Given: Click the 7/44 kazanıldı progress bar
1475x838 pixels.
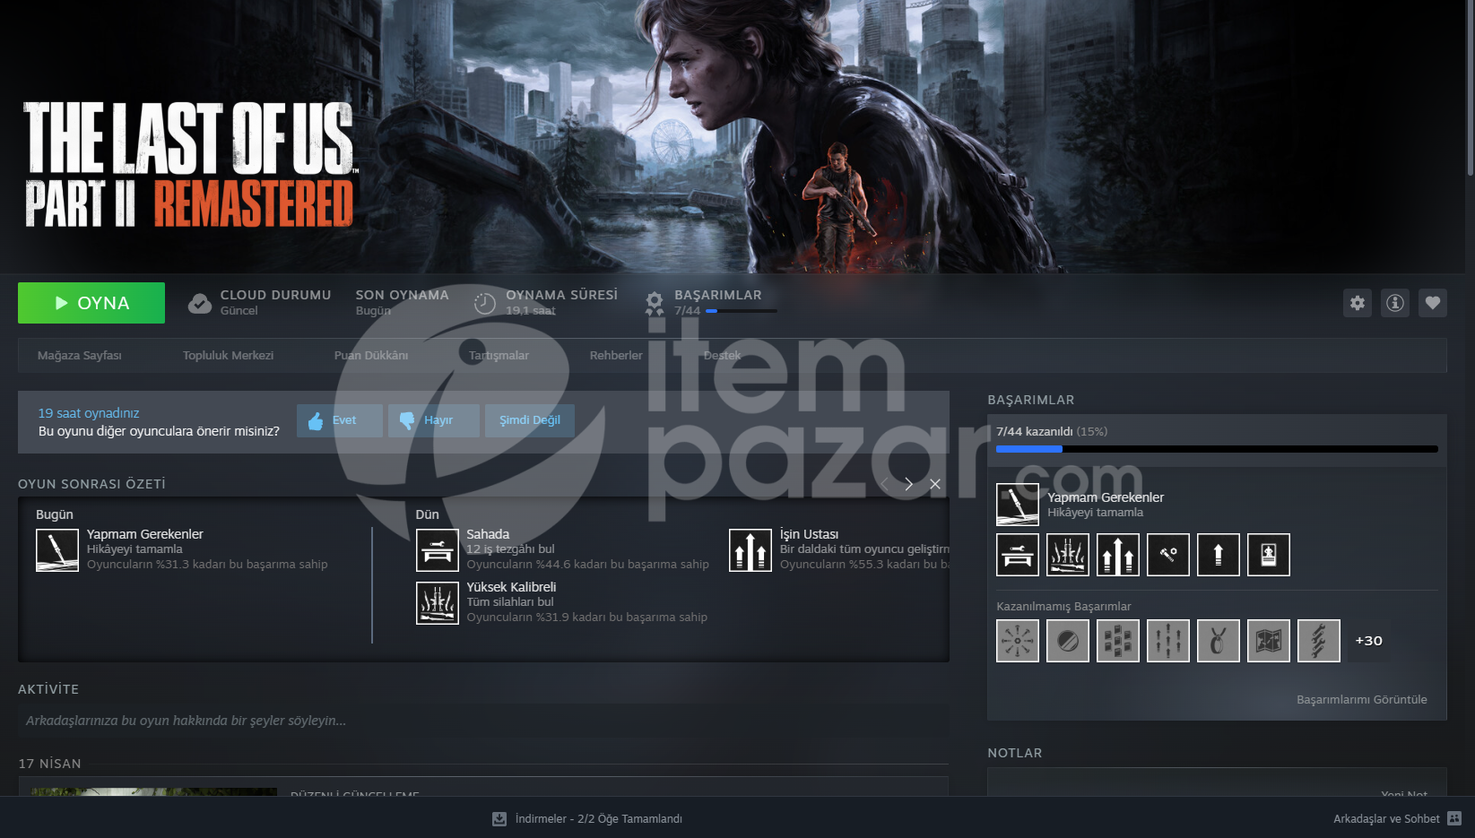Looking at the screenshot, I should [x=1217, y=449].
